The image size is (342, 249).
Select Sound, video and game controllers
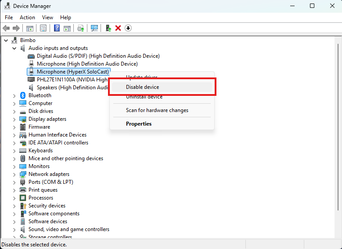pos(69,229)
